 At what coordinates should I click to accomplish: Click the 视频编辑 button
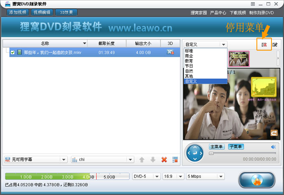point(42,12)
